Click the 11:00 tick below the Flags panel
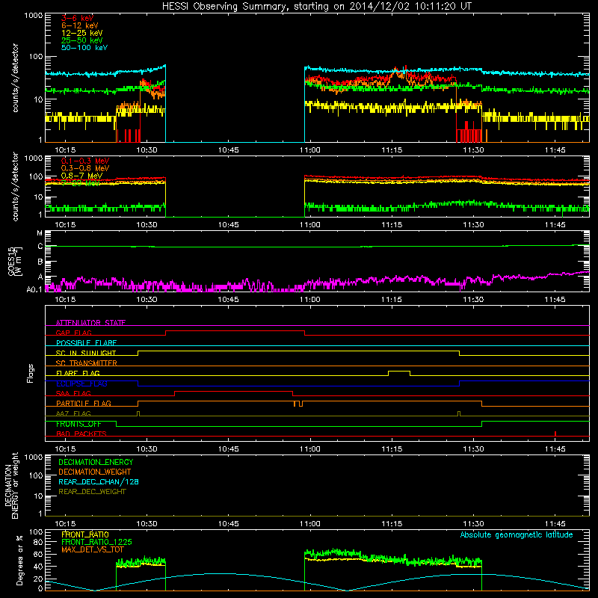598x598 pixels. point(310,449)
